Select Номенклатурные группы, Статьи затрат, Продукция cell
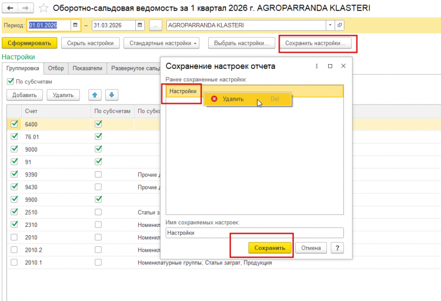Viewport: 441px width, 301px height. 205,262
